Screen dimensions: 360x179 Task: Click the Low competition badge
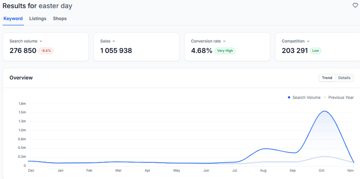click(315, 51)
